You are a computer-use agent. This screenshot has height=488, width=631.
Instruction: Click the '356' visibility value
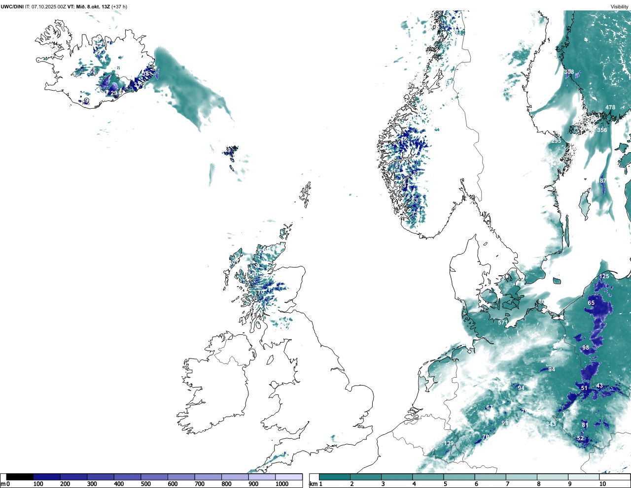point(602,130)
